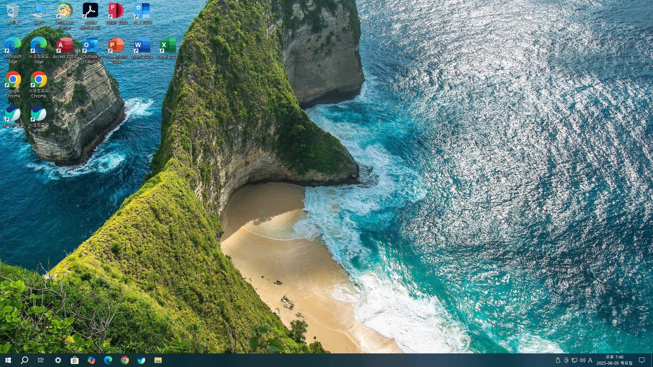Open File Explorer from the taskbar

click(x=158, y=360)
